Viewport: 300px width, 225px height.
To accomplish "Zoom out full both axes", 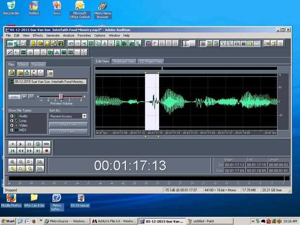I will [29, 162].
